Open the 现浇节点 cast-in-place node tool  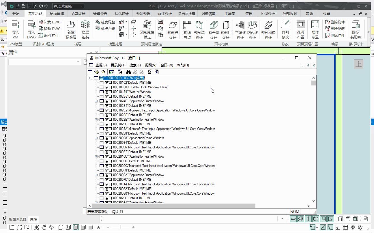pyautogui.click(x=187, y=29)
